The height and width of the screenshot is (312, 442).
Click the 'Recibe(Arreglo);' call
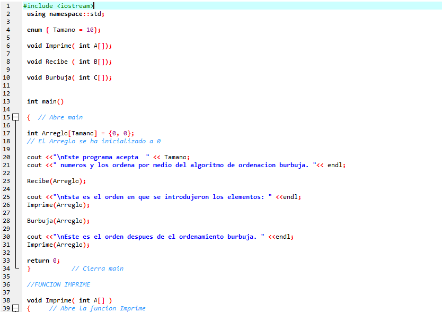[x=56, y=181]
